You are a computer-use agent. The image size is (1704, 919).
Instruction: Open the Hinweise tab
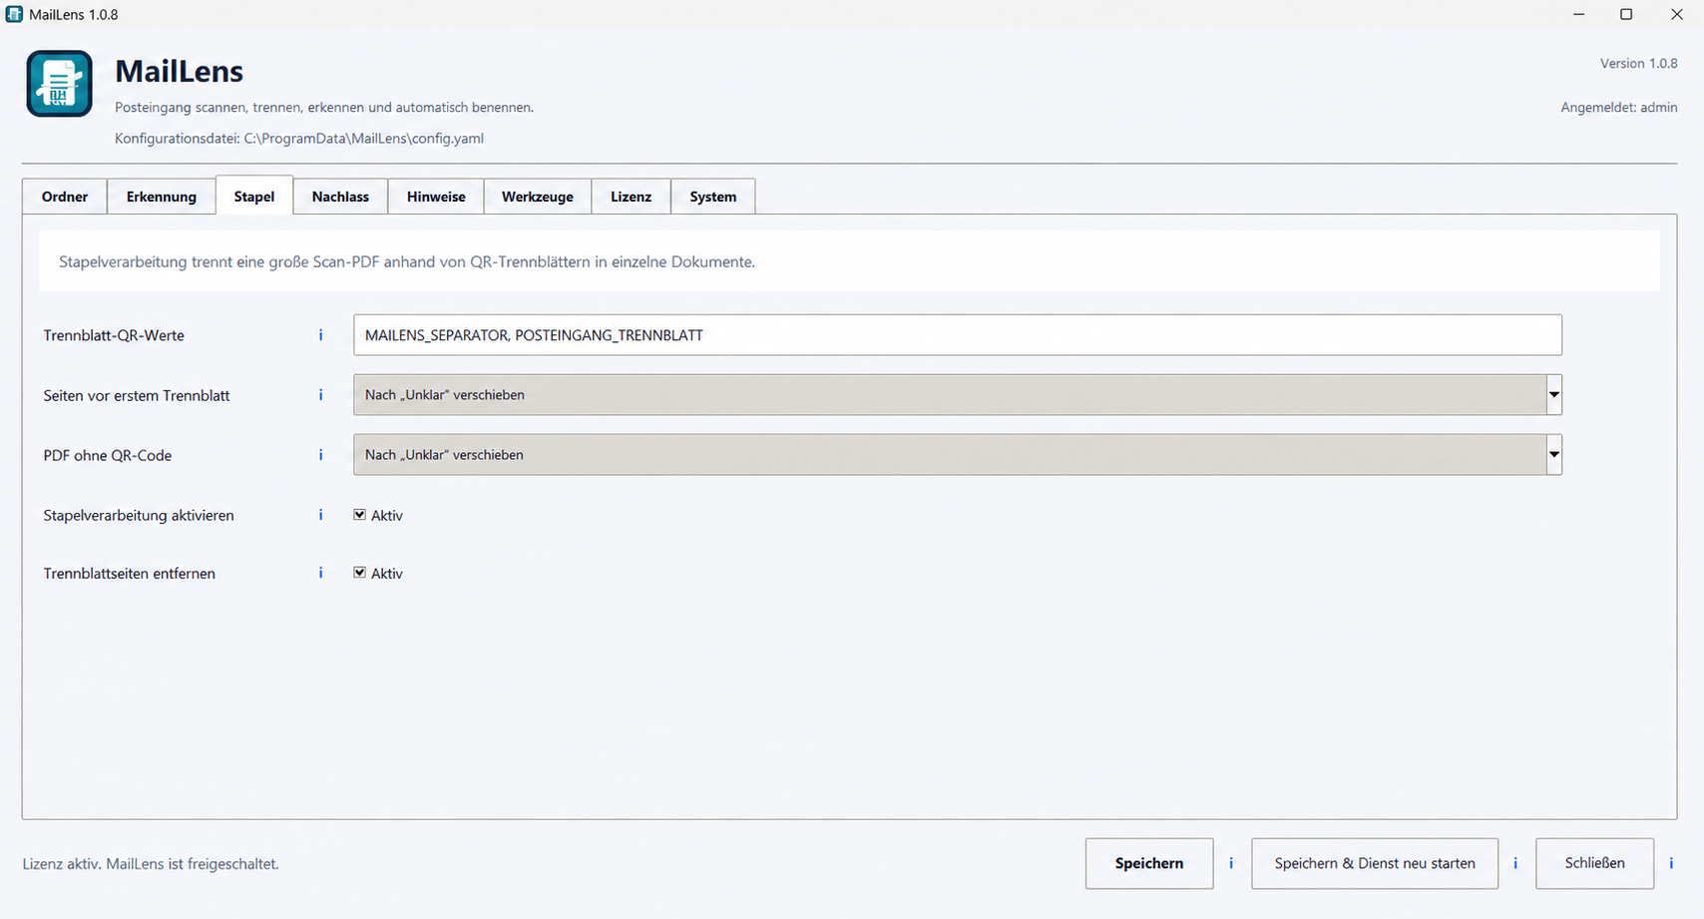[x=436, y=197]
